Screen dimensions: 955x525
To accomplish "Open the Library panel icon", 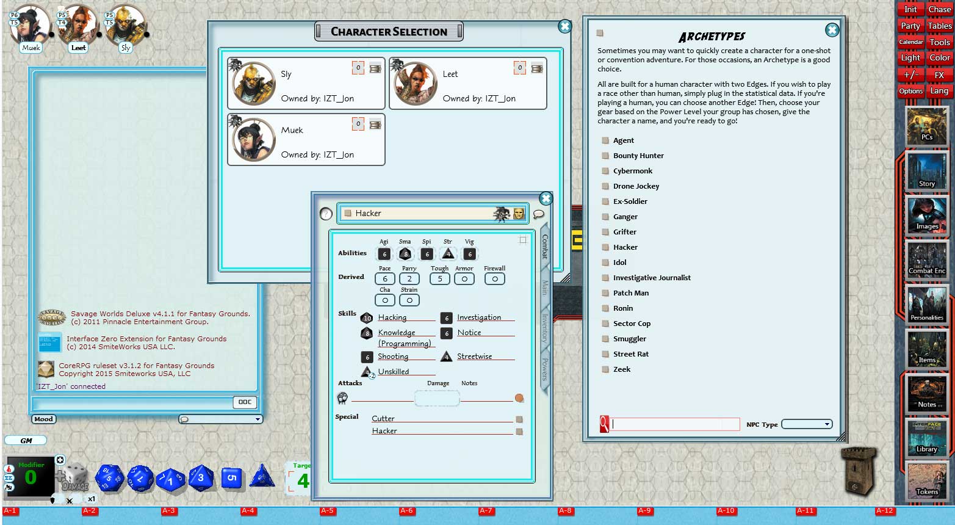I will 926,438.
